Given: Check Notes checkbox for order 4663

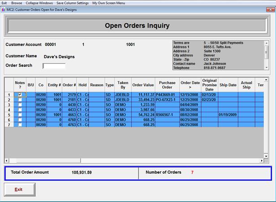Looking at the screenshot, I should 20,114.
